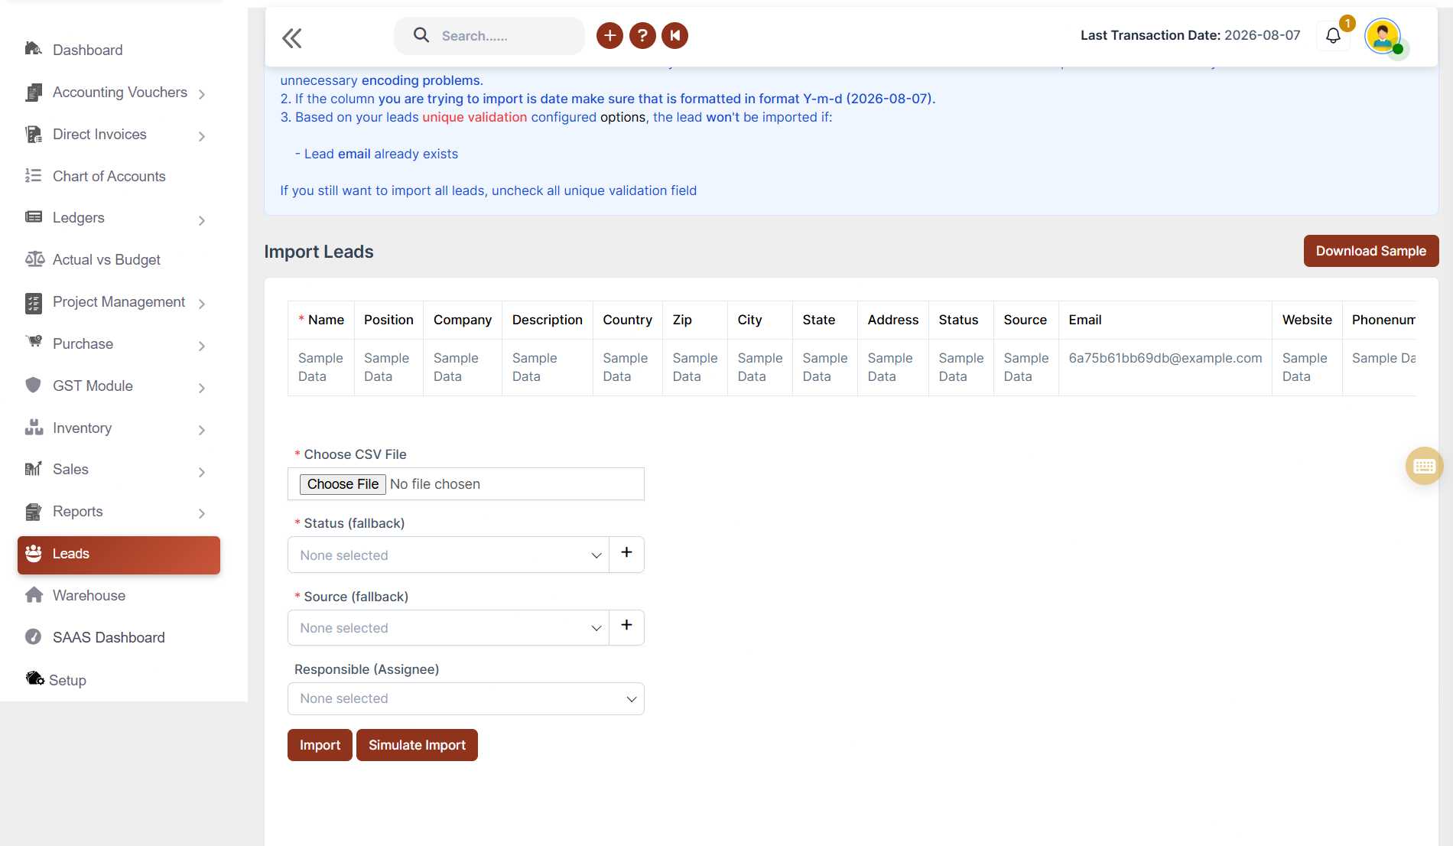The image size is (1453, 846).
Task: Click the Leads people icon
Action: [x=34, y=553]
